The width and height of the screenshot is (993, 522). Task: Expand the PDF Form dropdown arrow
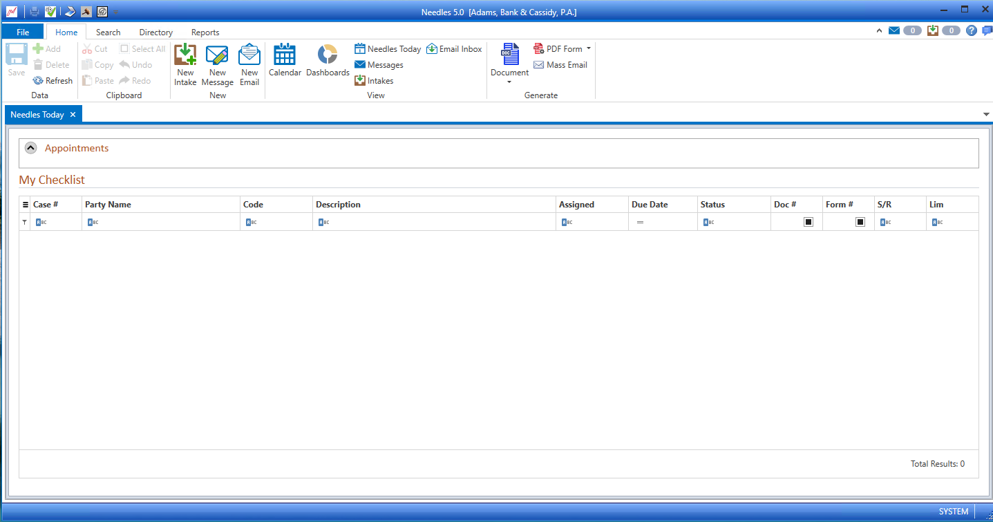[589, 48]
